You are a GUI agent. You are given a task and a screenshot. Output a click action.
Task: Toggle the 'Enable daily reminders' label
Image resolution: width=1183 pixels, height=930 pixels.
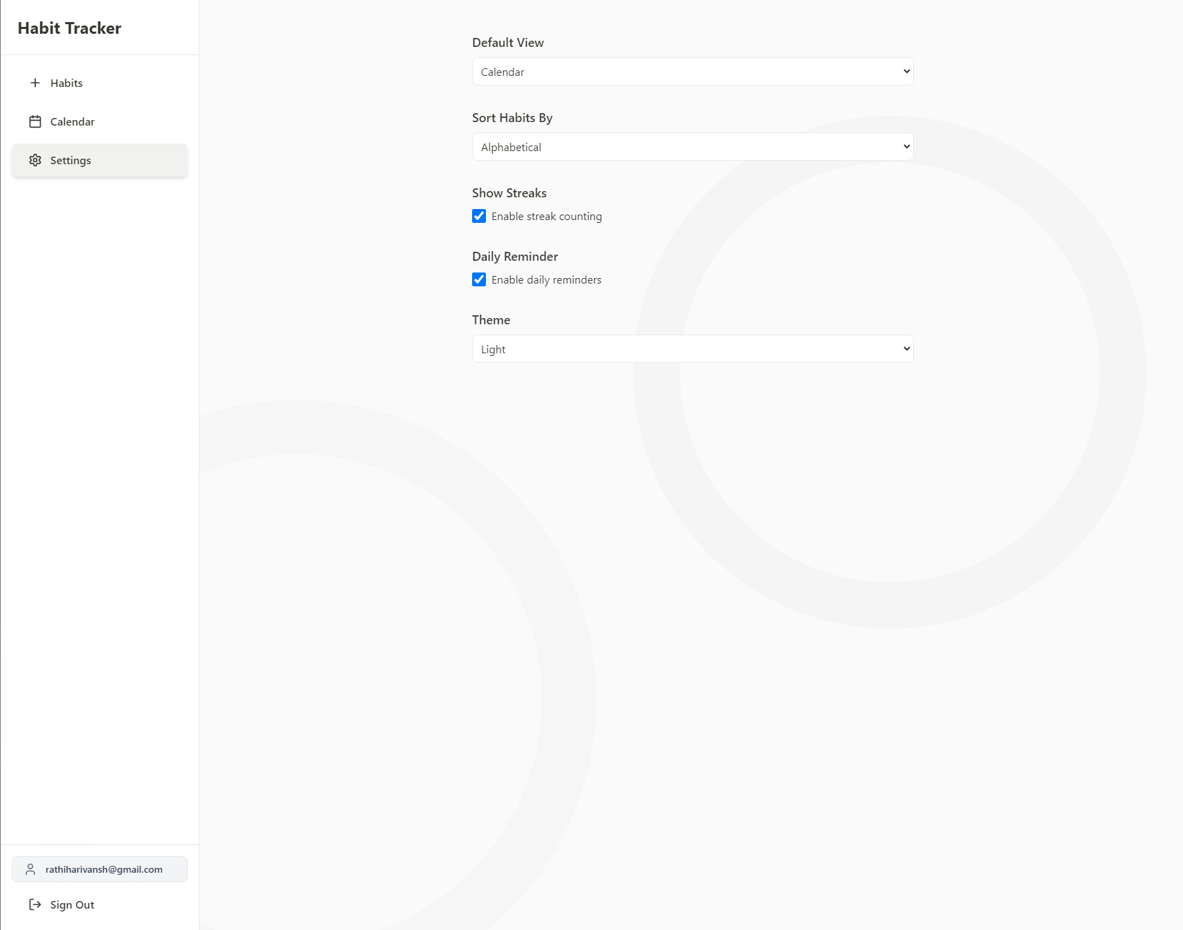point(546,280)
